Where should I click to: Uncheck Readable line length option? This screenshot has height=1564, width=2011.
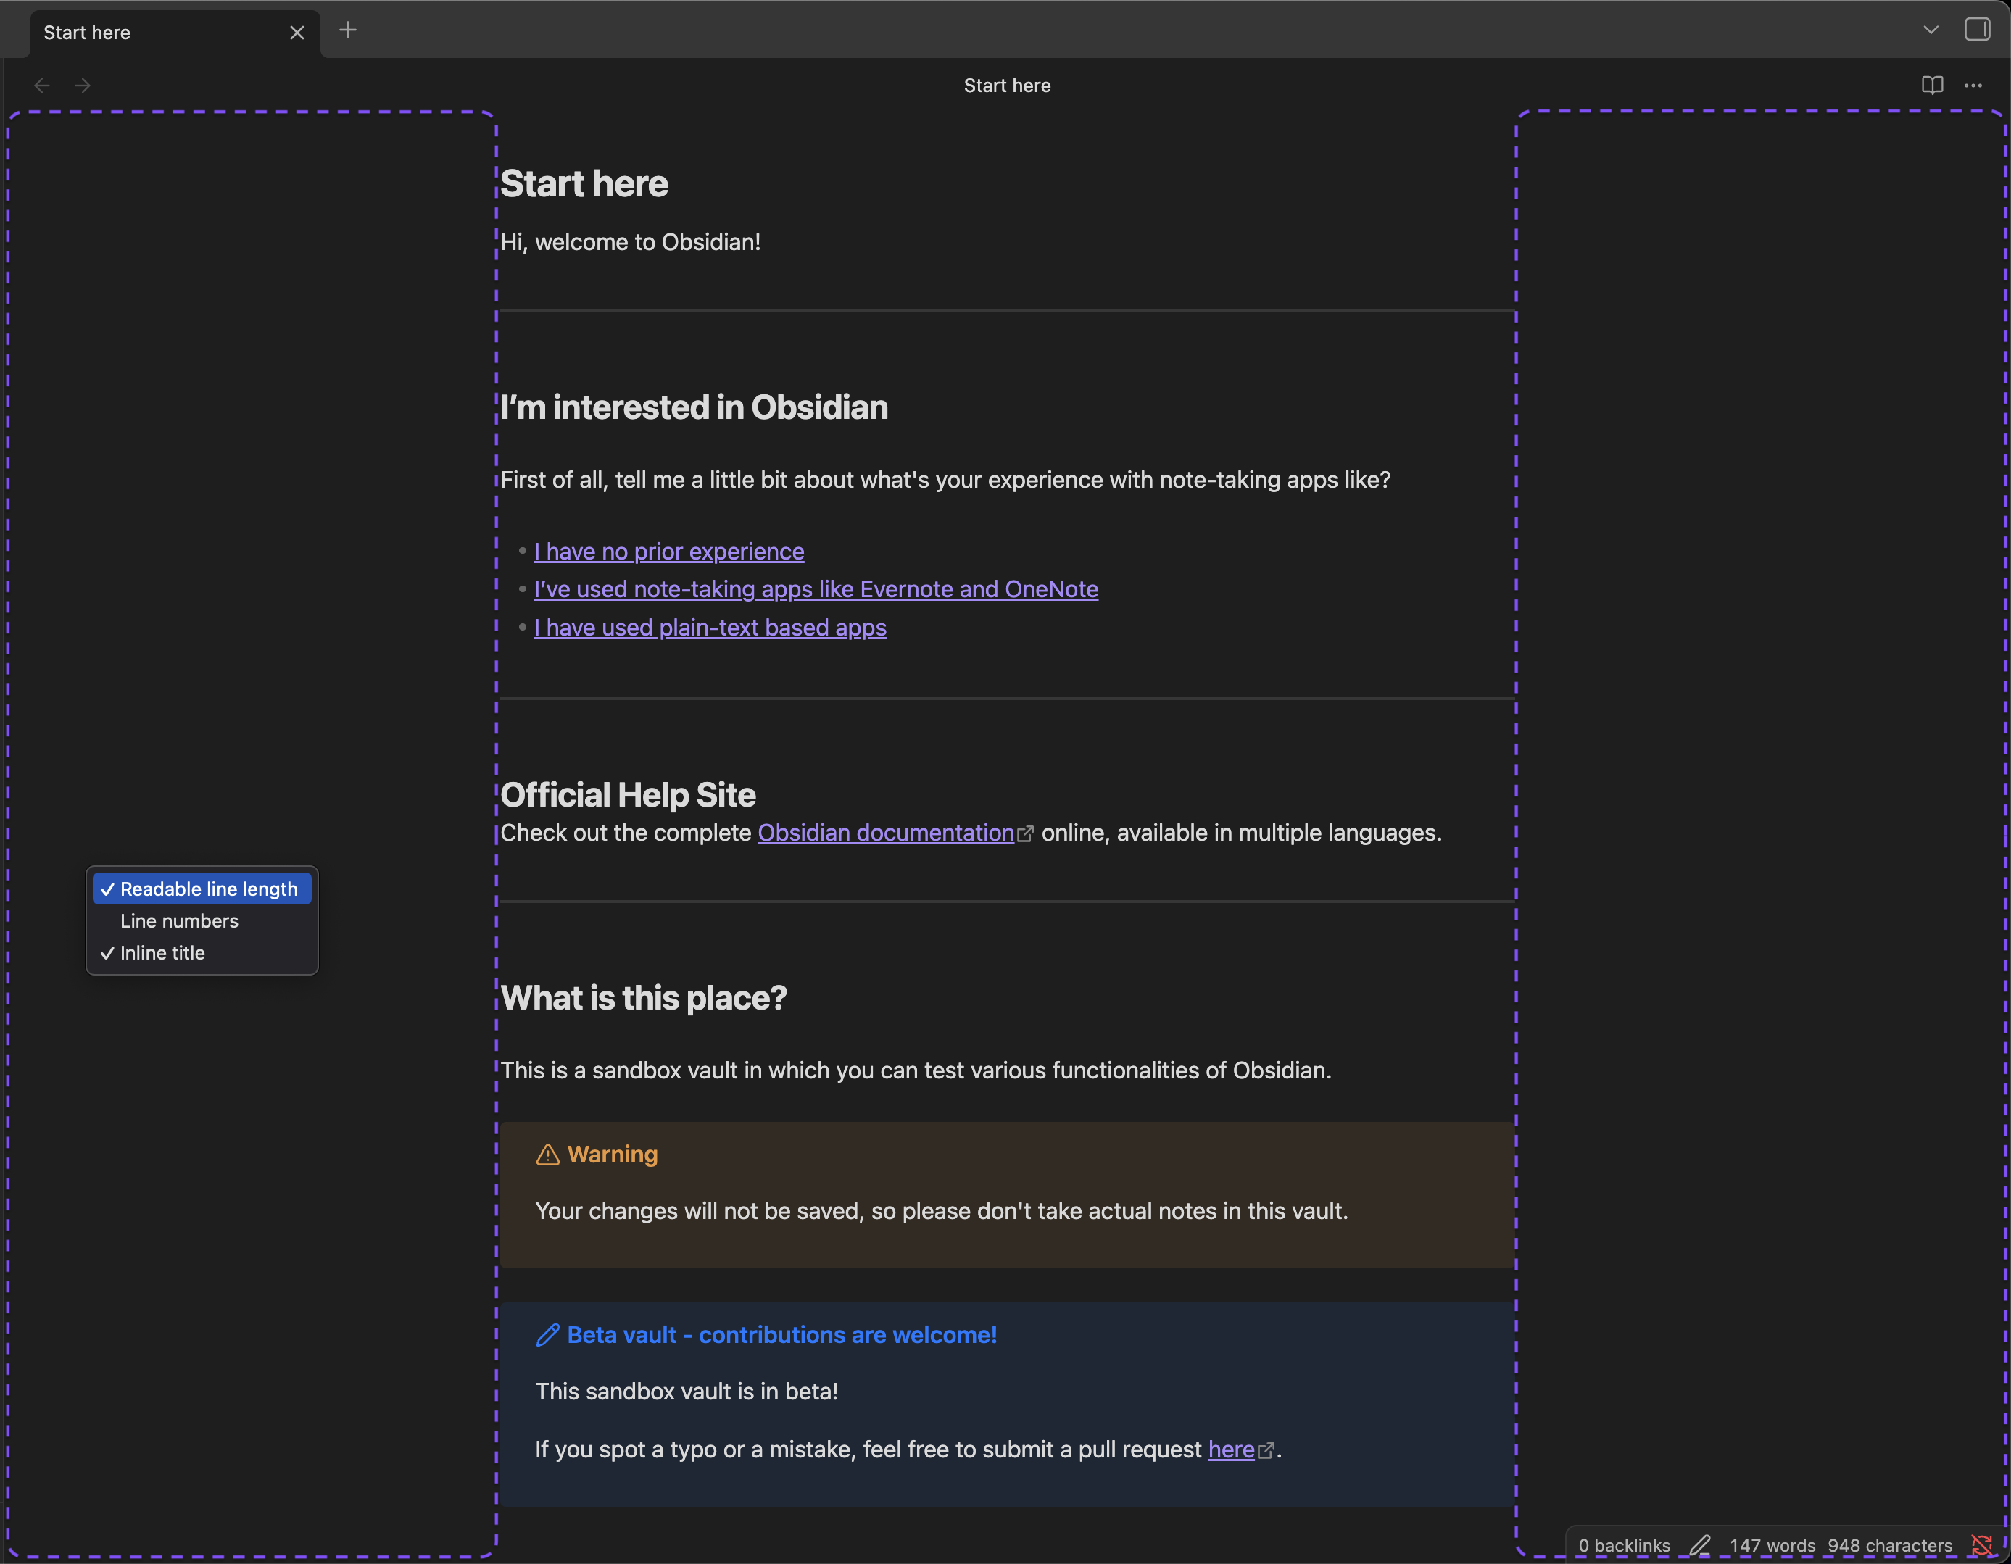202,889
